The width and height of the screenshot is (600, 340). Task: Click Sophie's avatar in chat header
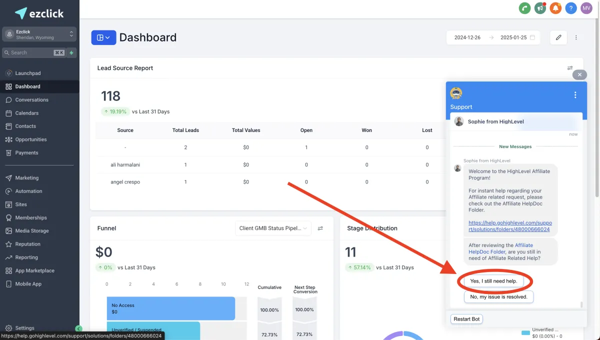point(459,121)
